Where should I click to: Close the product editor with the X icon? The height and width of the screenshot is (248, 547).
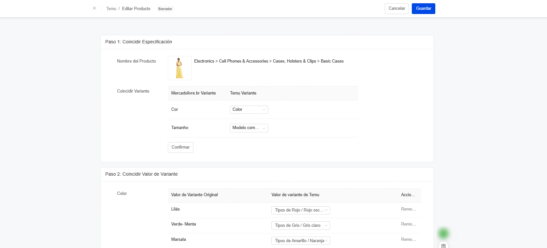tap(94, 8)
